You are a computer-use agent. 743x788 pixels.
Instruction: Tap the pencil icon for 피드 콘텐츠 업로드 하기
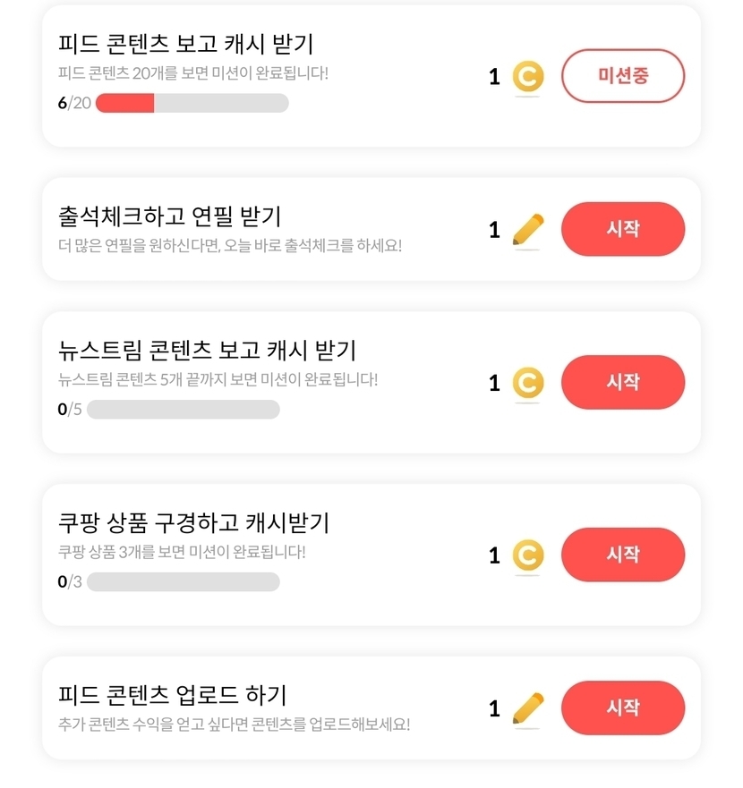point(527,708)
